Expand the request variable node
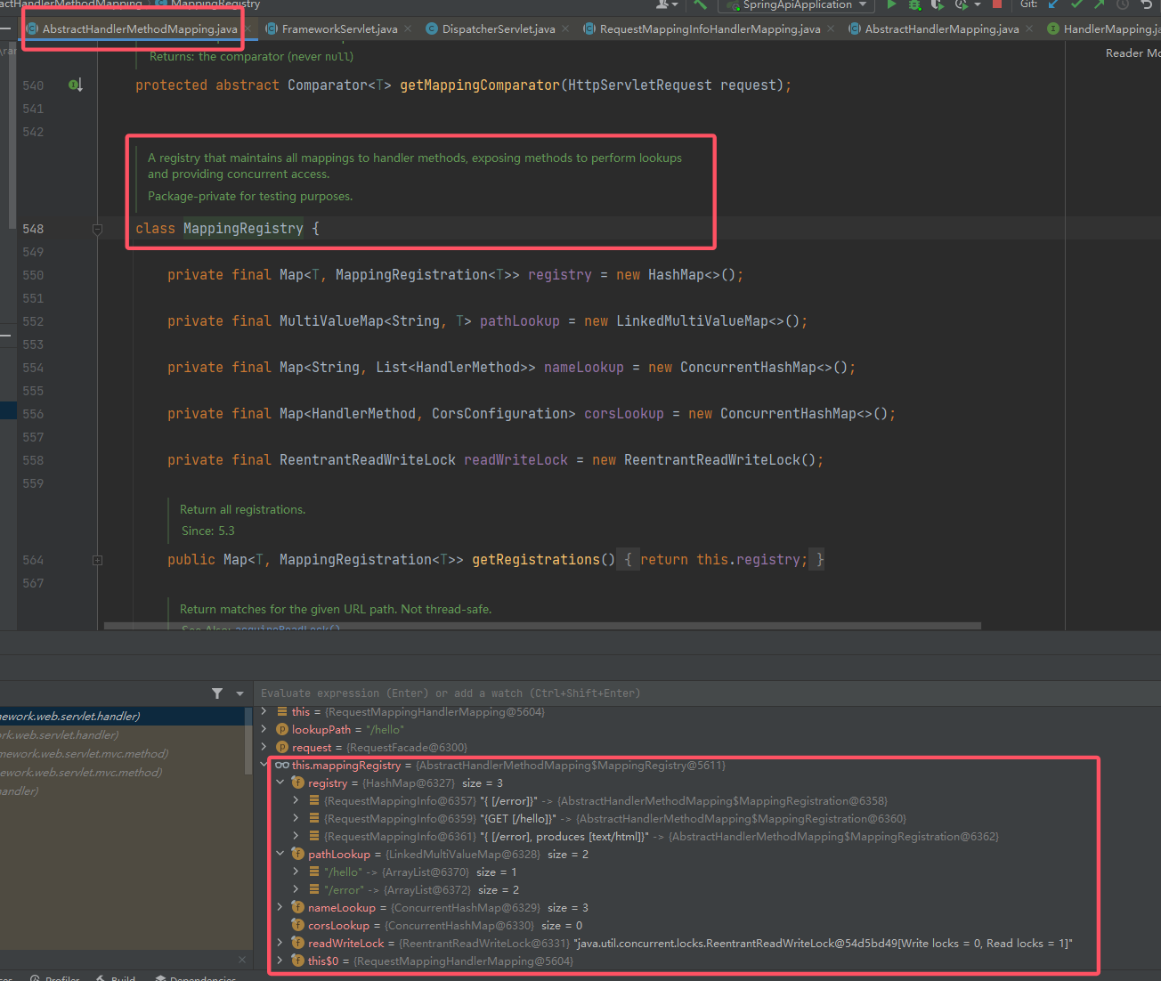The width and height of the screenshot is (1161, 981). [264, 747]
